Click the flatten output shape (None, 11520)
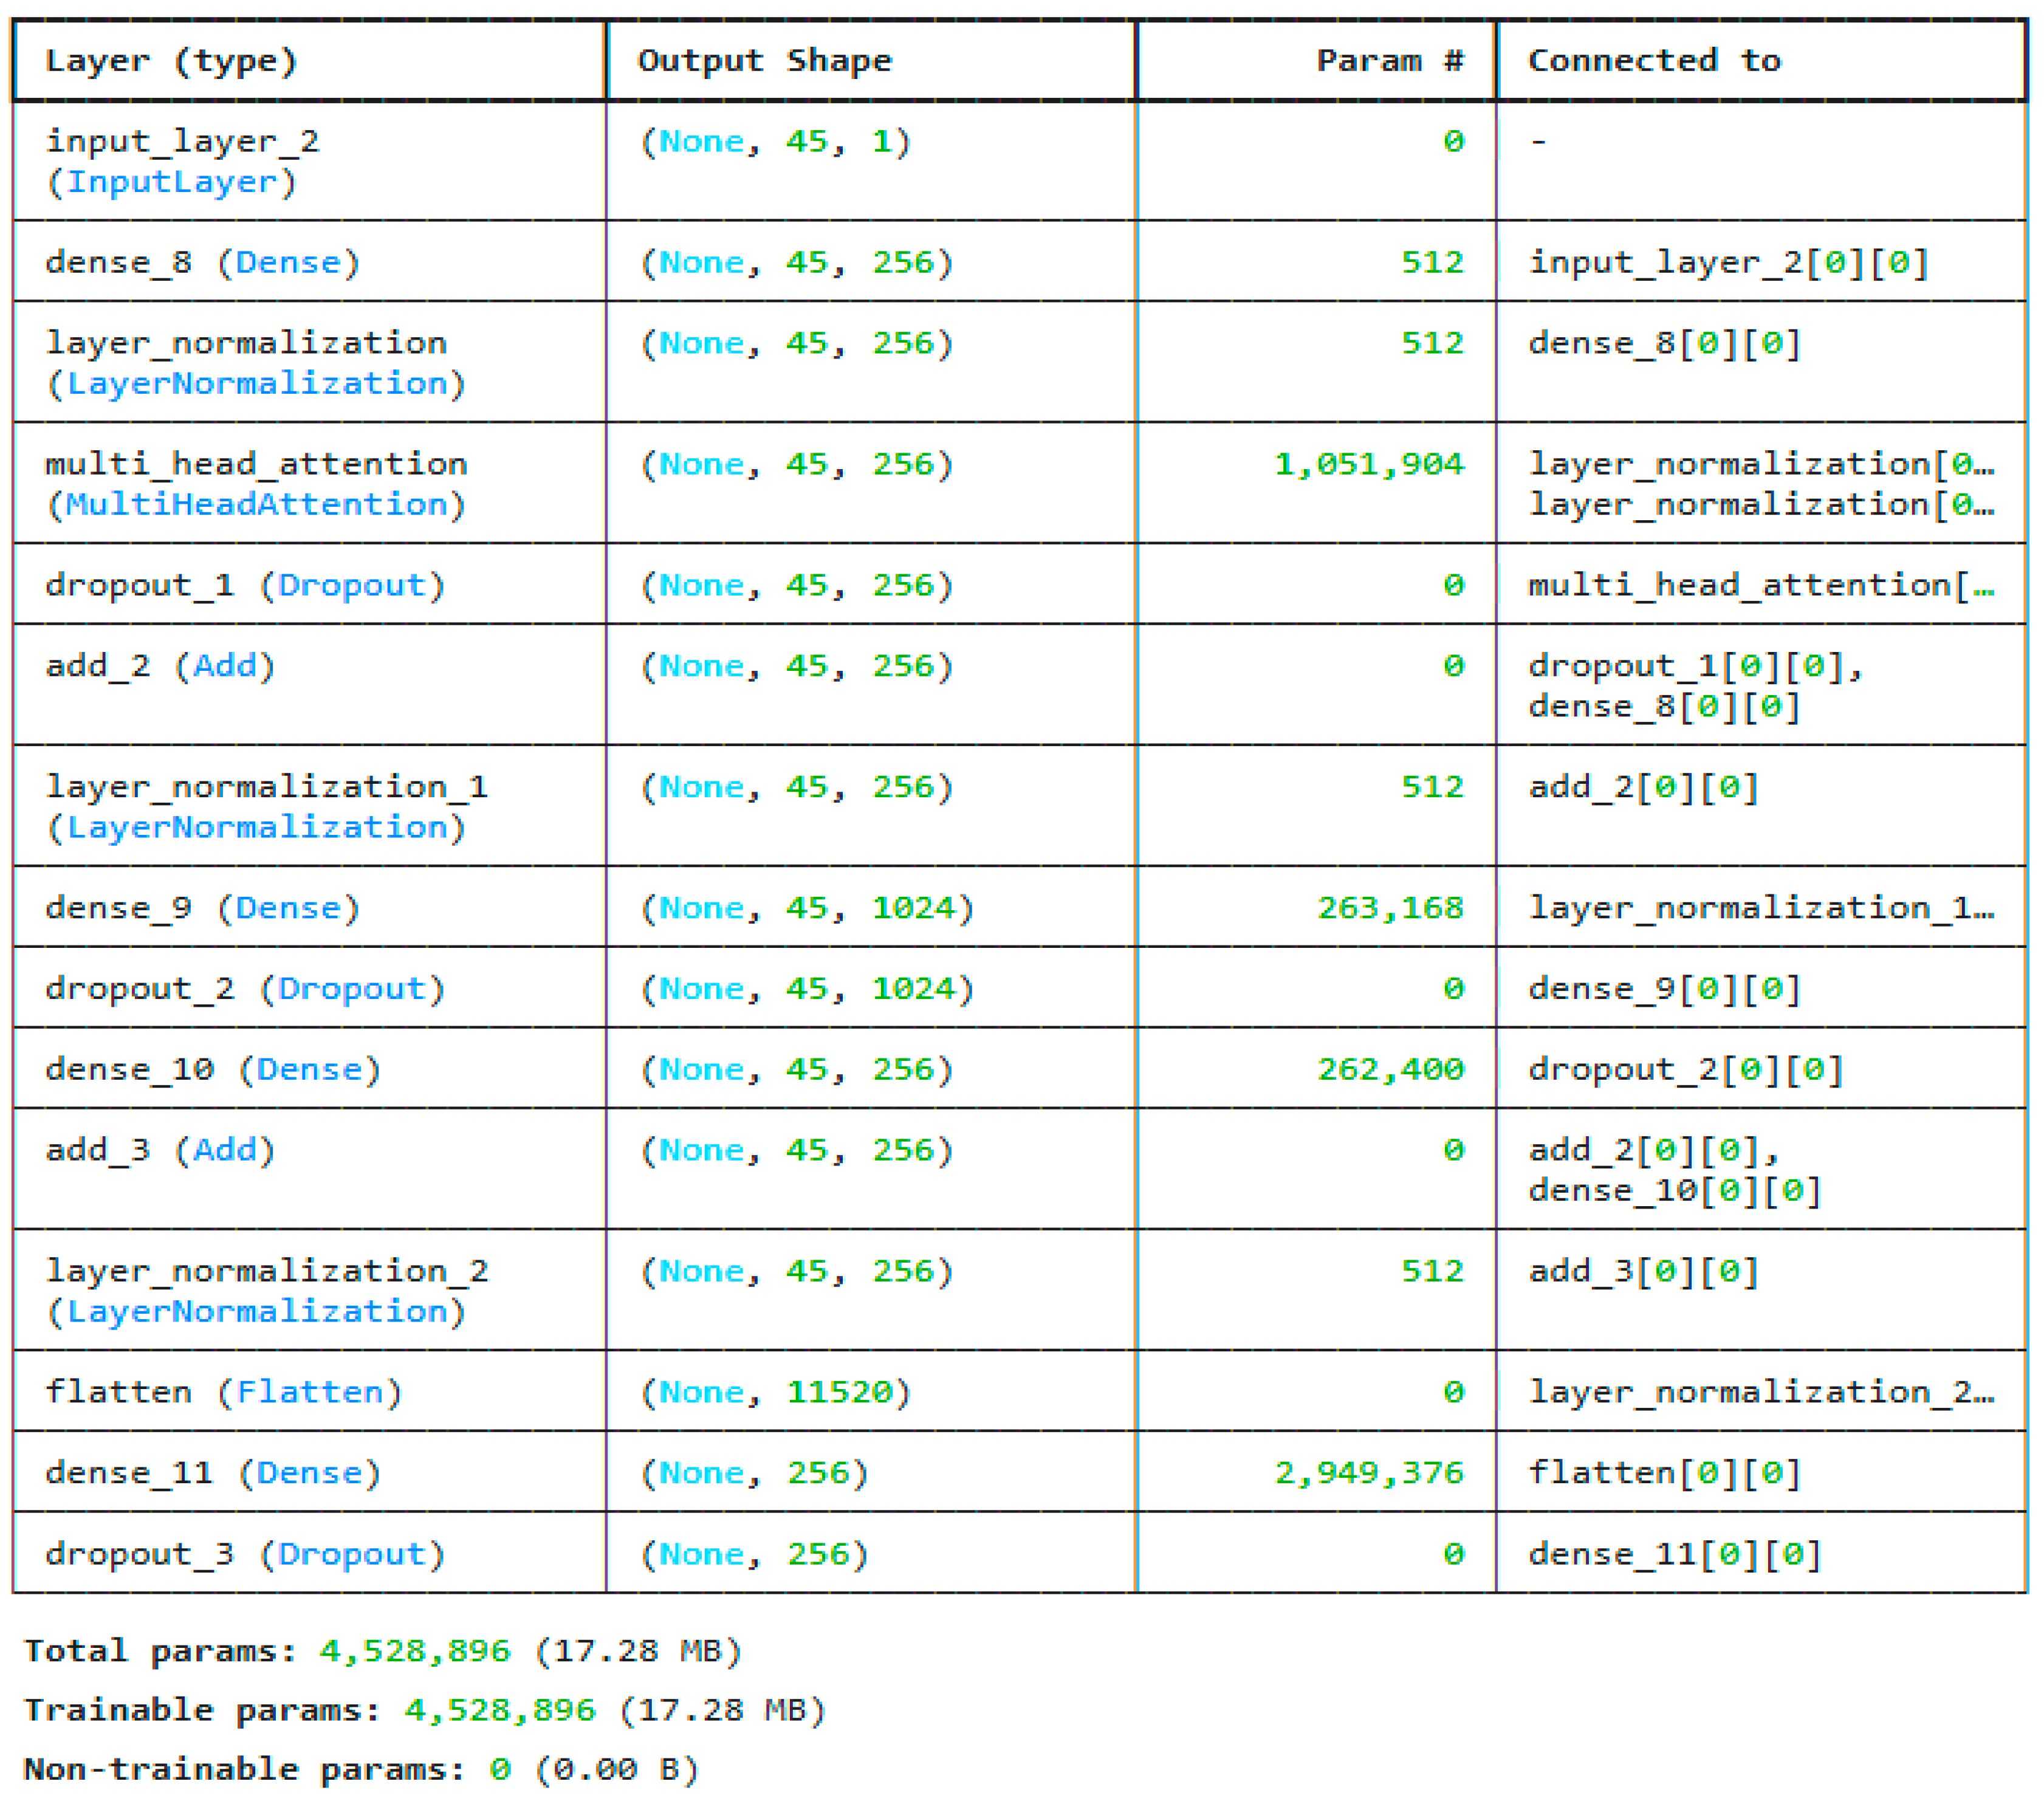Image resolution: width=2044 pixels, height=1801 pixels. pos(775,1392)
